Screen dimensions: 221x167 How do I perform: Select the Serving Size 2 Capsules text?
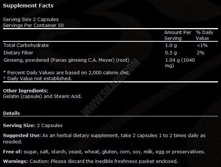(31, 20)
